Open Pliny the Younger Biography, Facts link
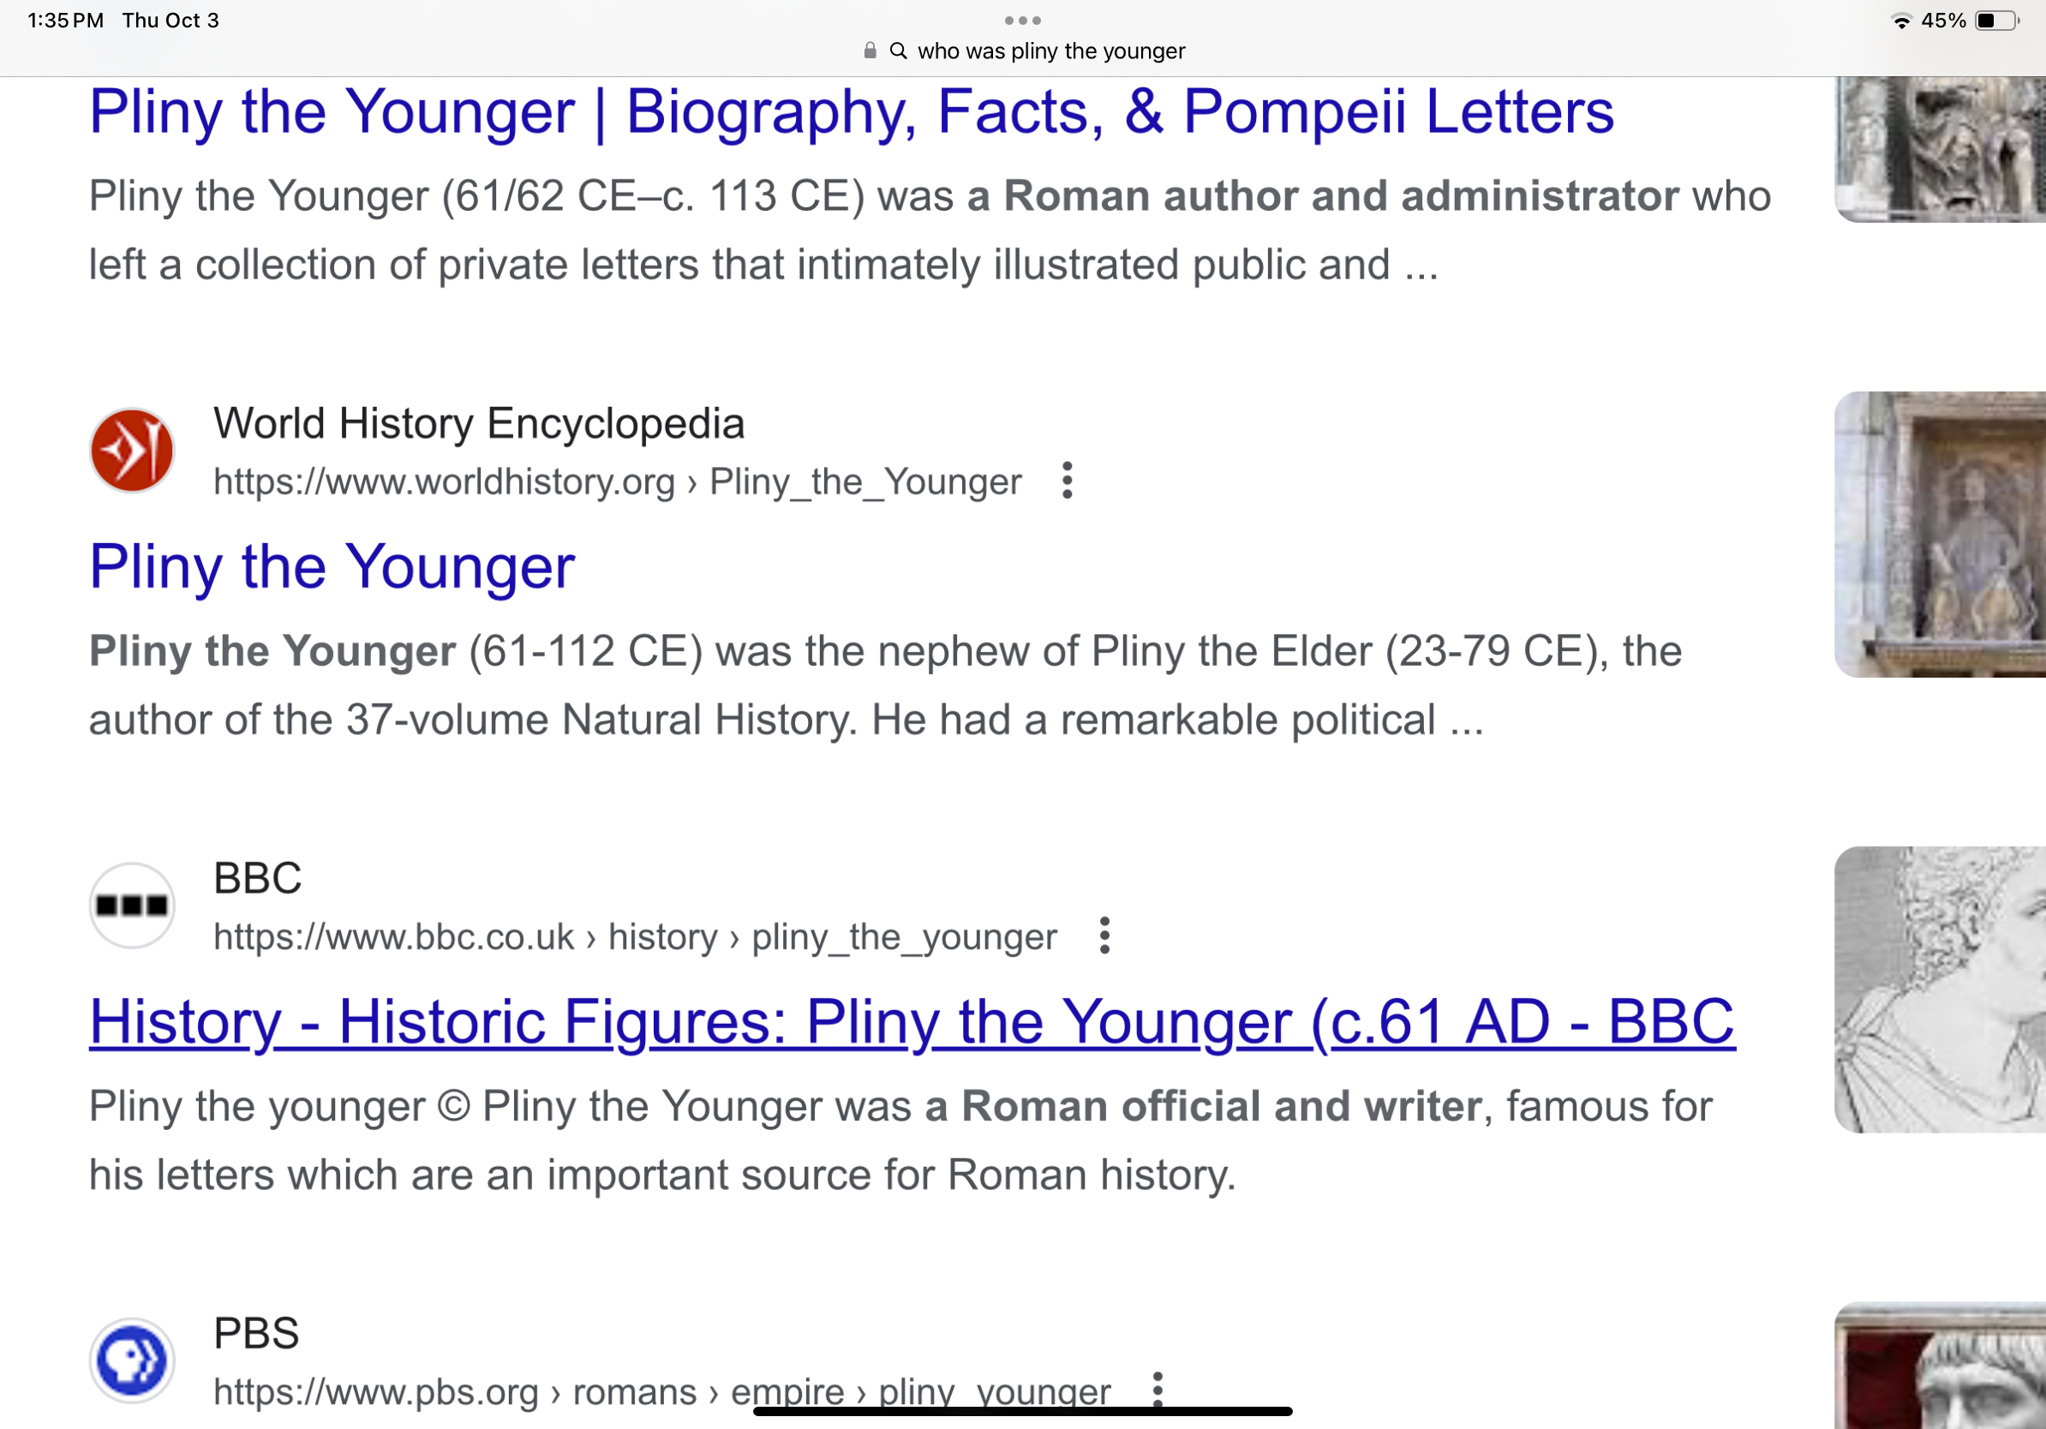Viewport: 2046px width, 1429px height. 851,112
